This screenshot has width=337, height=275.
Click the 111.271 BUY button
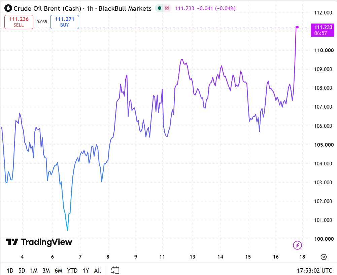click(65, 22)
